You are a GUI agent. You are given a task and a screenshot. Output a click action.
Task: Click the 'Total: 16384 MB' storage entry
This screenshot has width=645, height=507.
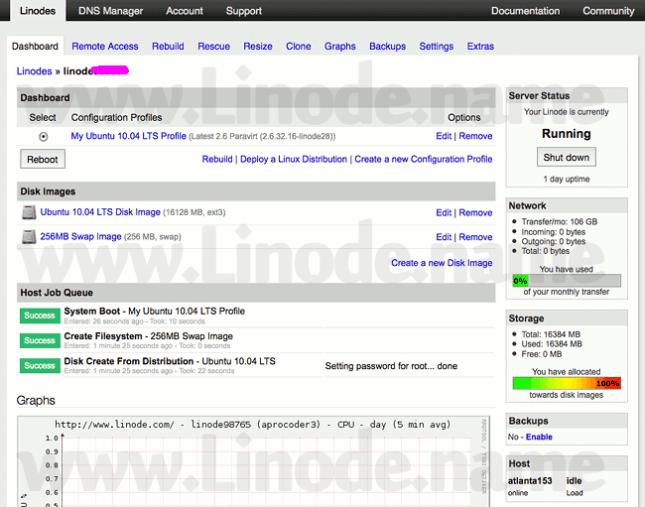point(551,334)
